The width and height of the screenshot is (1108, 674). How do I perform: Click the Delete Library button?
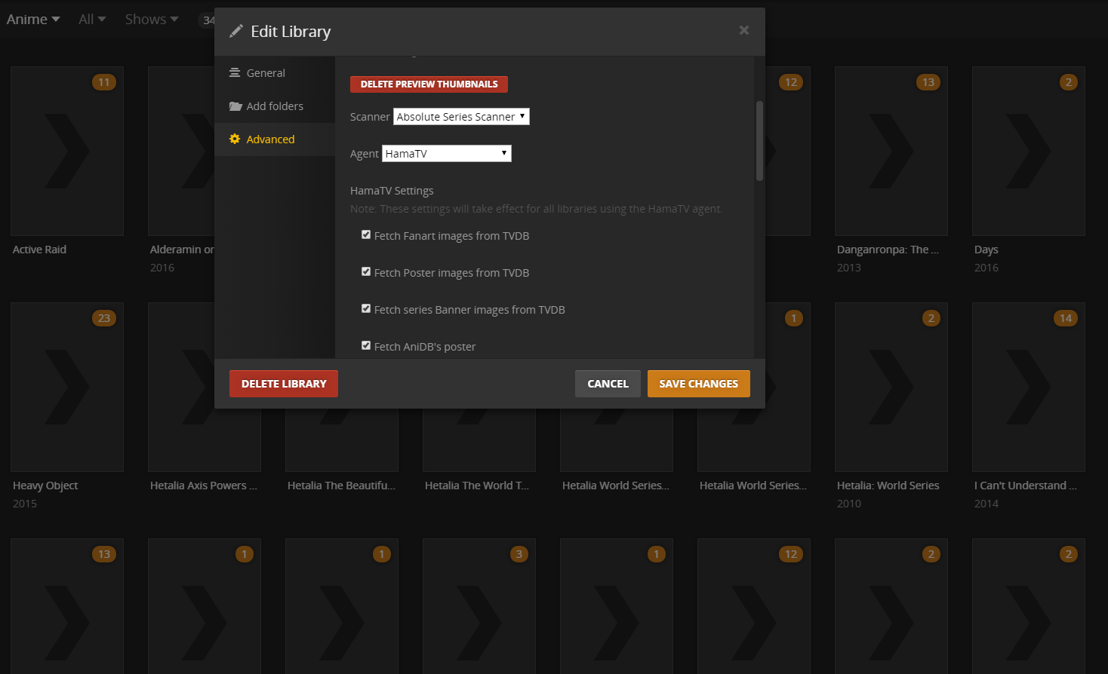(x=284, y=384)
